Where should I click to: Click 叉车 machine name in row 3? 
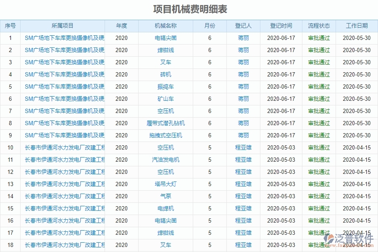(x=166, y=62)
